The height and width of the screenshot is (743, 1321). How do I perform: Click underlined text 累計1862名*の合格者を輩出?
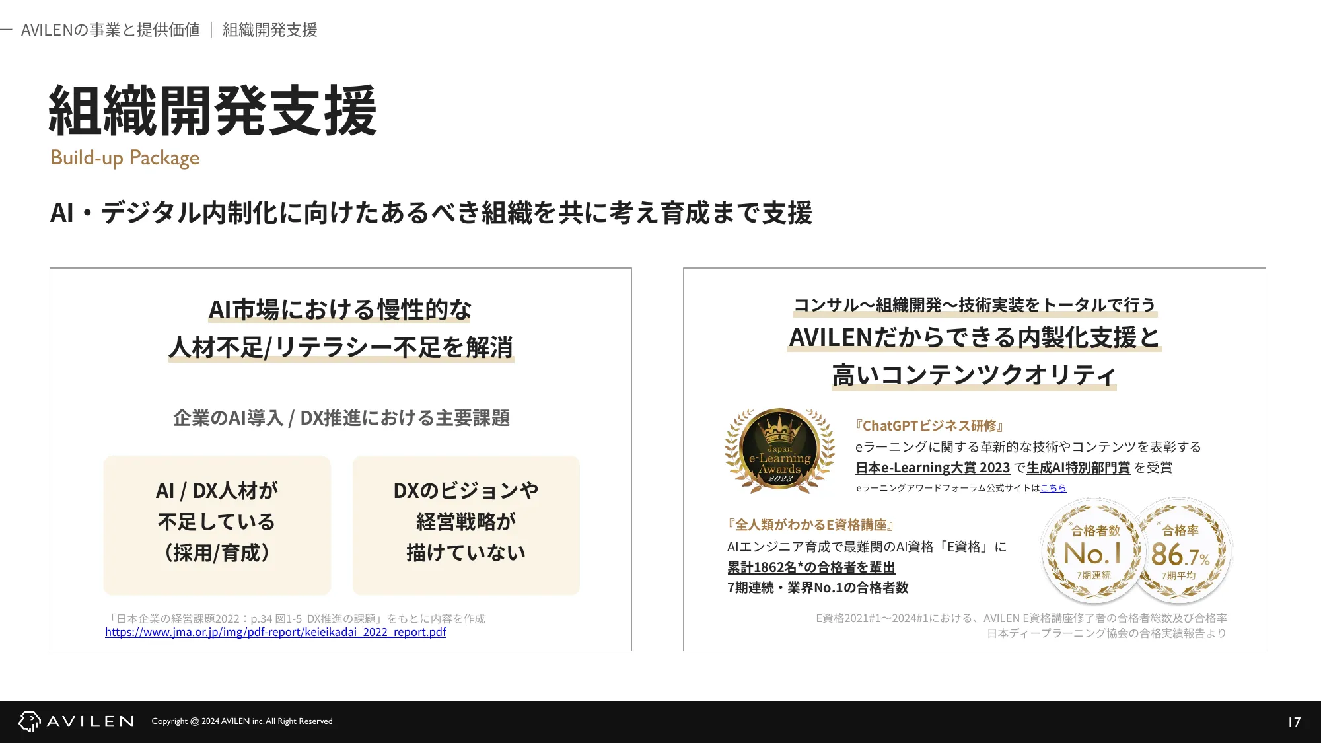coord(811,567)
